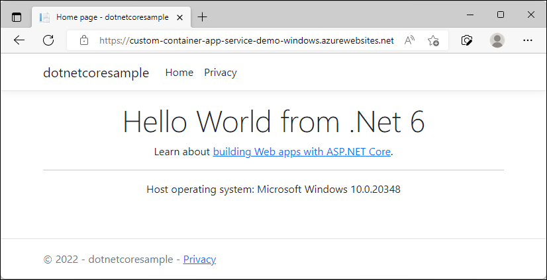Open a new browser tab
The width and height of the screenshot is (547, 280).
[x=203, y=17]
